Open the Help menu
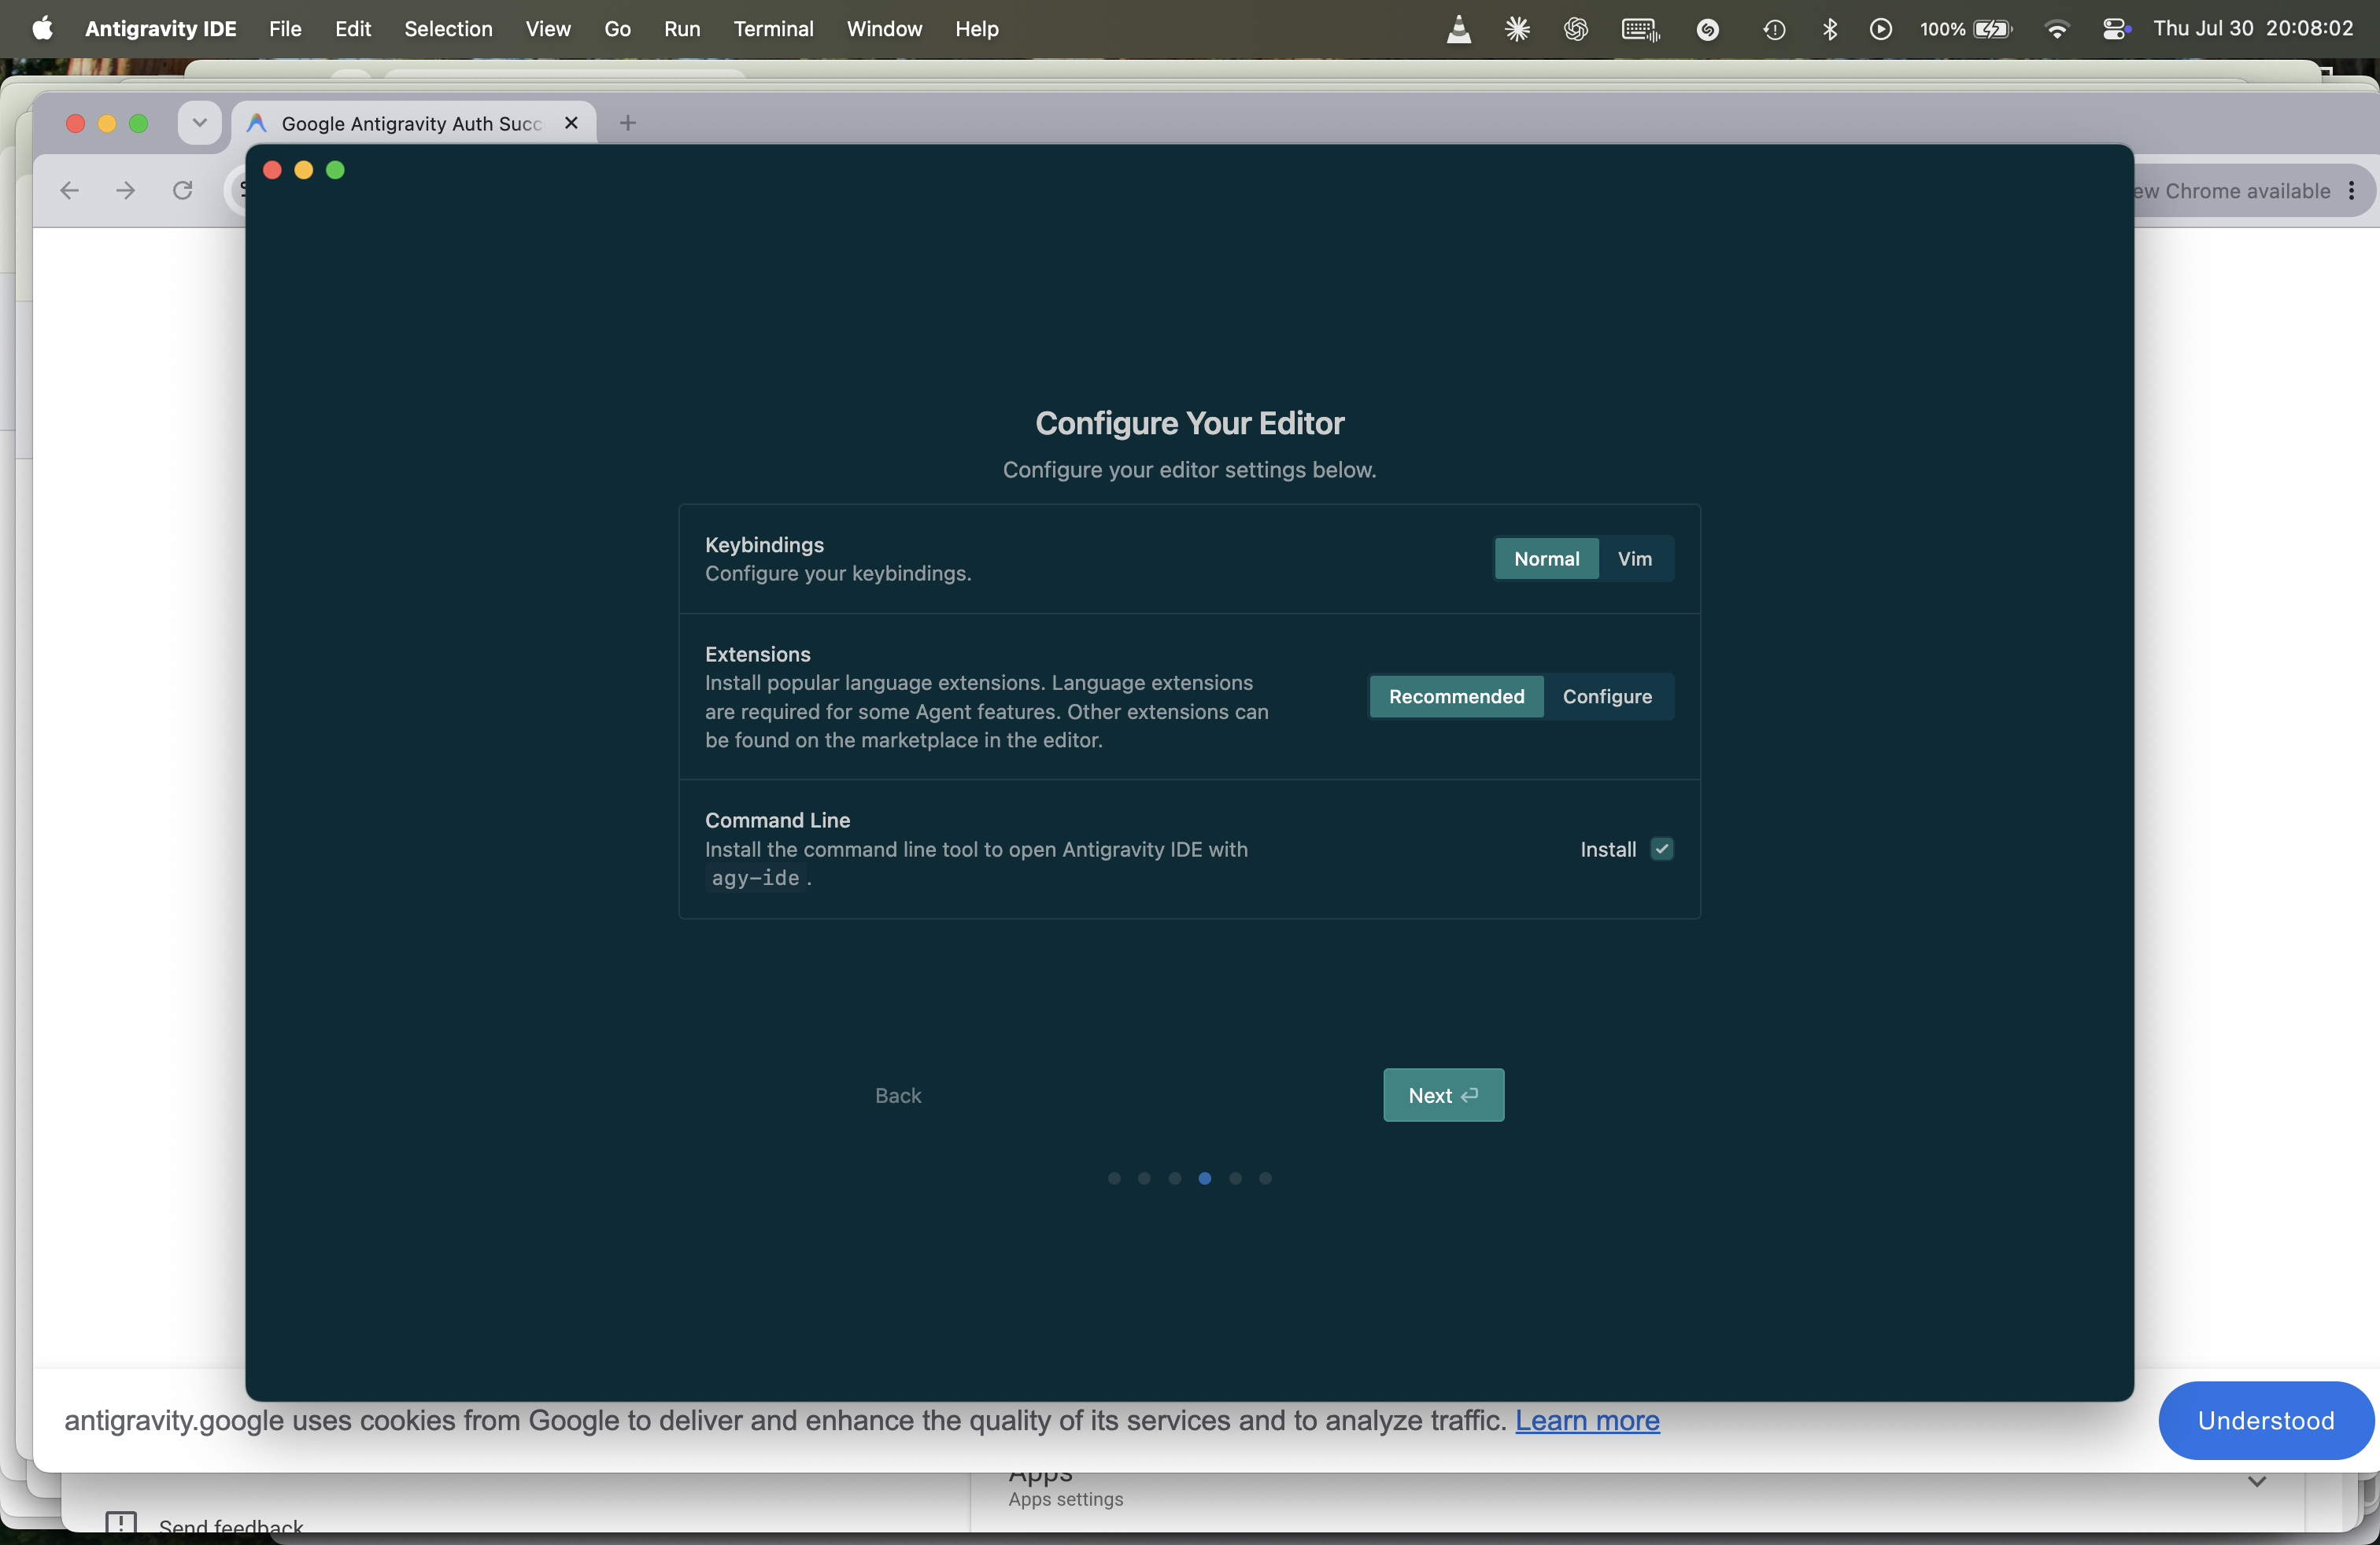This screenshot has width=2380, height=1545. (x=976, y=29)
